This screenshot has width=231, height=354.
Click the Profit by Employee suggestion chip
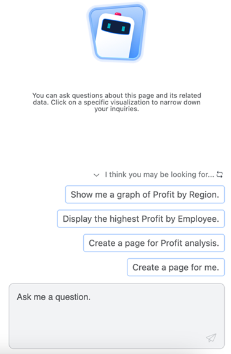coord(141,219)
